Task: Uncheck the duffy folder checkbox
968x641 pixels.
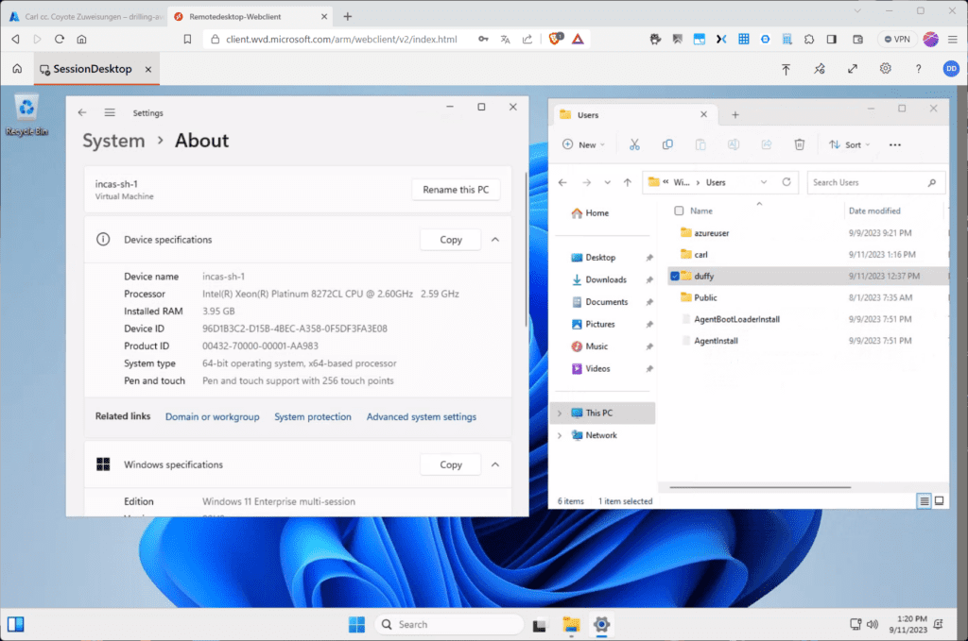Action: (675, 276)
